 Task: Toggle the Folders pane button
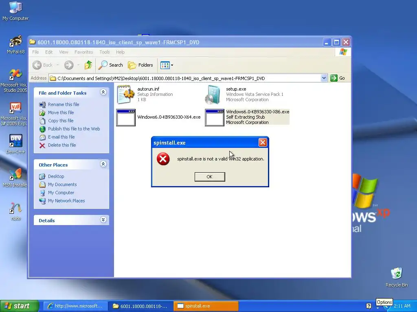140,65
